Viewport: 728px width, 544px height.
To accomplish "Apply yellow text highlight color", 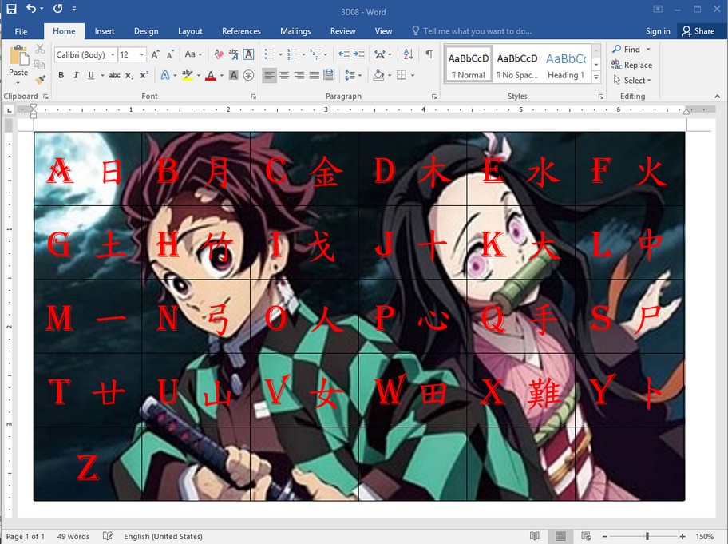I will (x=187, y=75).
